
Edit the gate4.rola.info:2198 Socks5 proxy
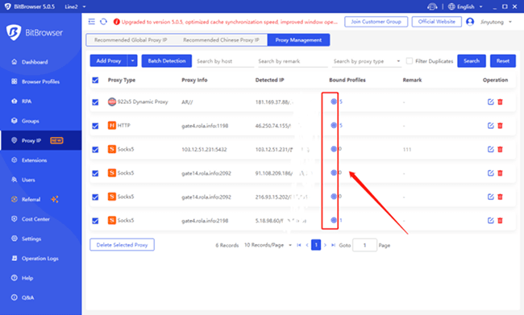[490, 221]
